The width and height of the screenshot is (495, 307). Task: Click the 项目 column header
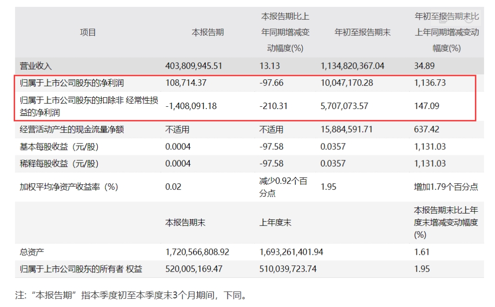coord(88,32)
